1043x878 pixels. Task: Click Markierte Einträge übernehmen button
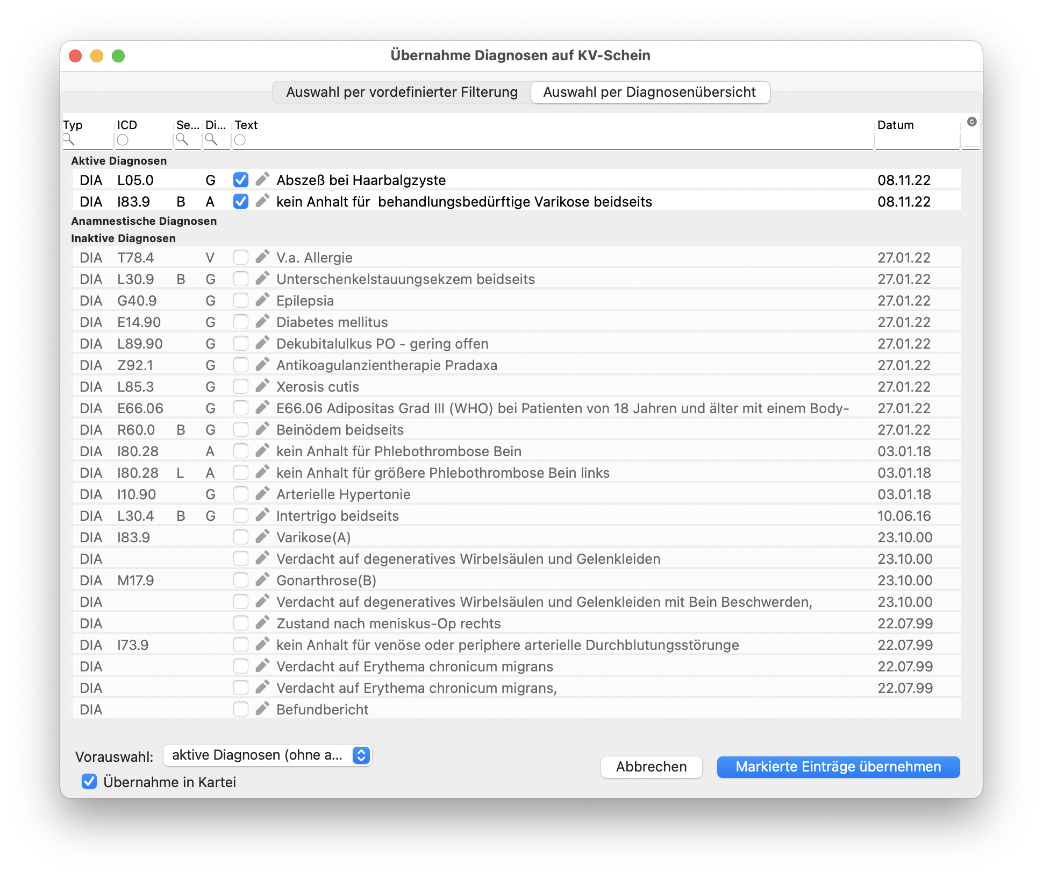[838, 767]
